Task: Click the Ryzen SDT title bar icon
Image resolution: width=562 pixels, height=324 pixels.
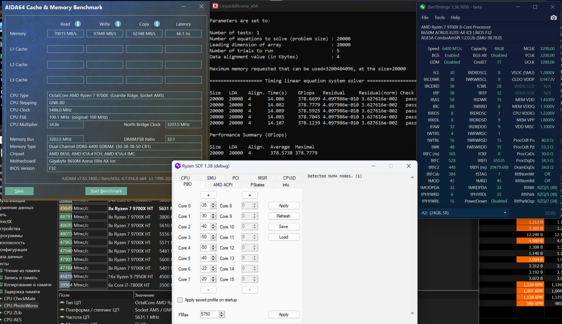Action: point(178,166)
